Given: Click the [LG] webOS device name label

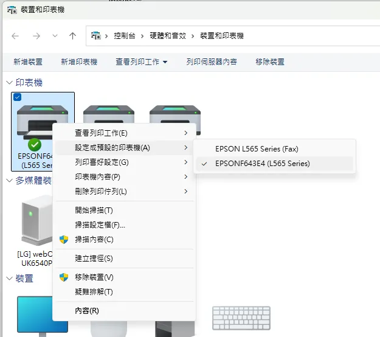Looking at the screenshot, I should [x=35, y=259].
